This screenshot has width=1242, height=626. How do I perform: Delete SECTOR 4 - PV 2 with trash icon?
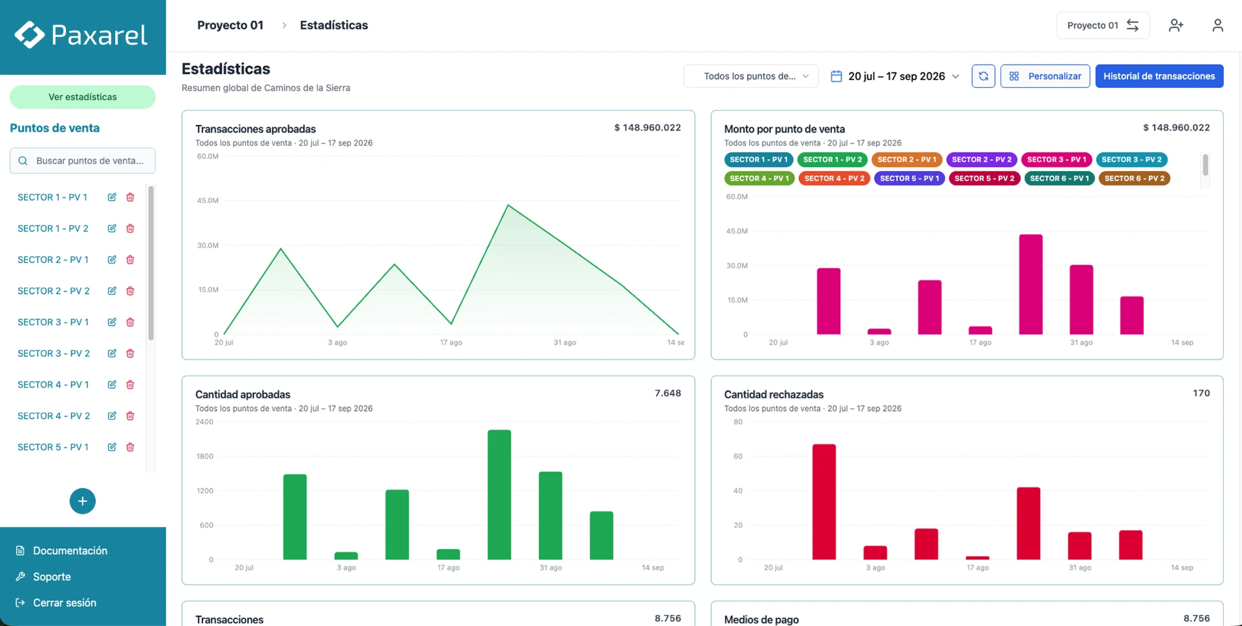[x=130, y=416]
